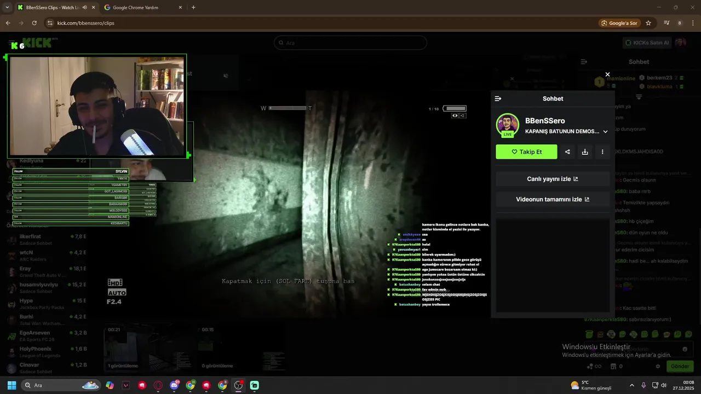
Task: Show hidden system tray icons
Action: (x=631, y=385)
